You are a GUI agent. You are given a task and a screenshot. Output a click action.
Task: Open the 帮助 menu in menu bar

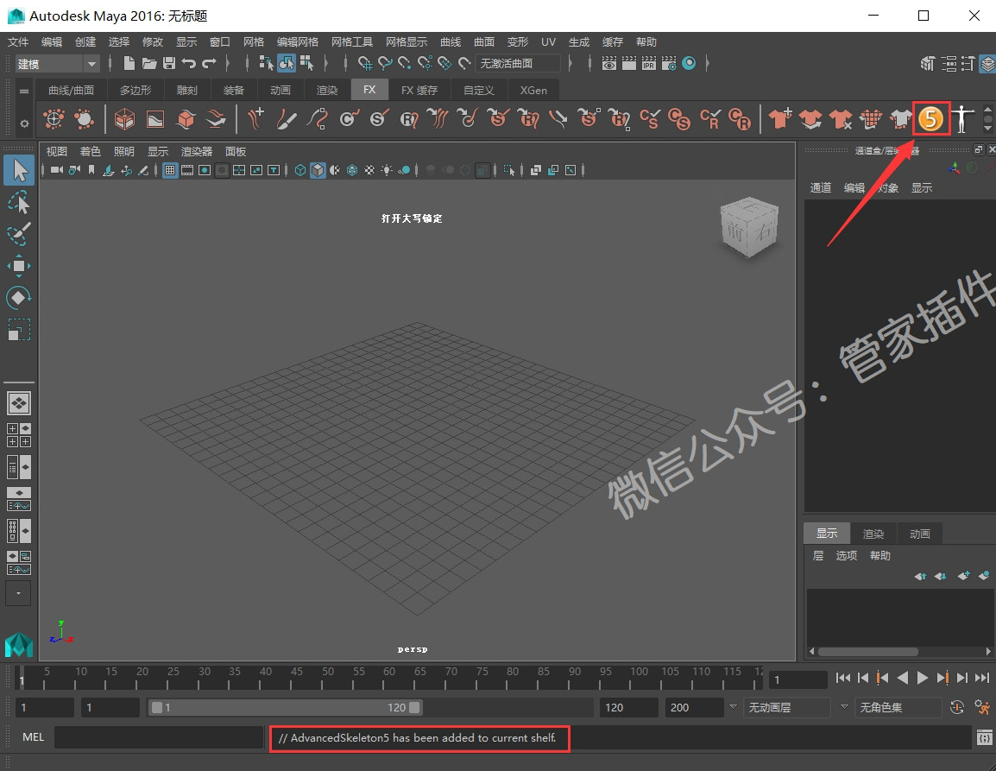[x=646, y=42]
